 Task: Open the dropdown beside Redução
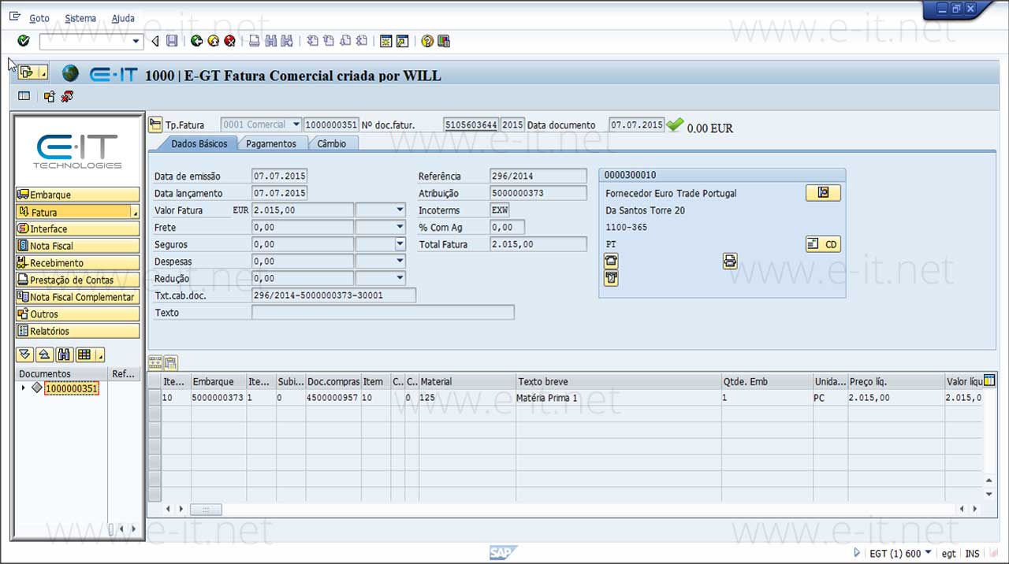coord(400,278)
